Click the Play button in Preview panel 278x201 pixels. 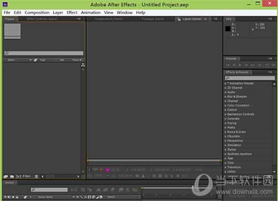[x=240, y=65]
